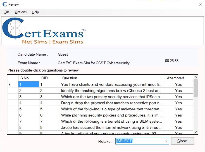Click the QID column header
This screenshot has width=205, height=152.
(49, 78)
